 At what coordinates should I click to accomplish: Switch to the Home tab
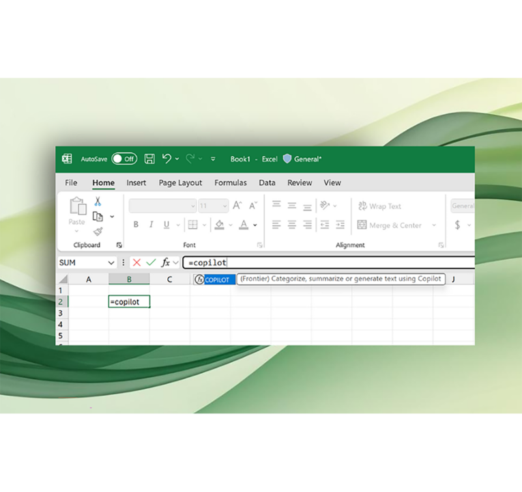pos(104,182)
